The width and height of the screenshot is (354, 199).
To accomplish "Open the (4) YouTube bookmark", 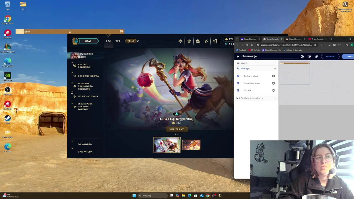I will click(x=254, y=50).
